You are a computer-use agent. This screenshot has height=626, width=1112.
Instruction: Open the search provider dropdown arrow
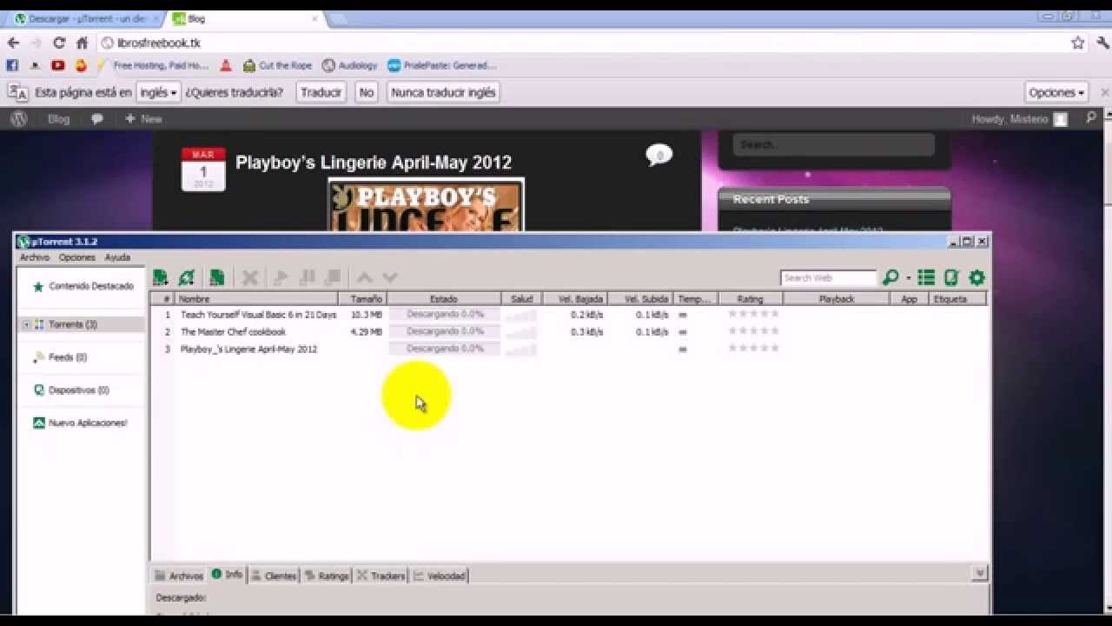pos(908,278)
